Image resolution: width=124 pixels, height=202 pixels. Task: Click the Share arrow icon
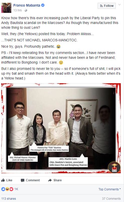click(x=50, y=180)
